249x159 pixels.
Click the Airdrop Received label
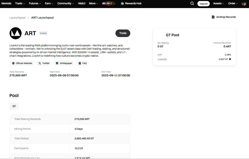222,43
